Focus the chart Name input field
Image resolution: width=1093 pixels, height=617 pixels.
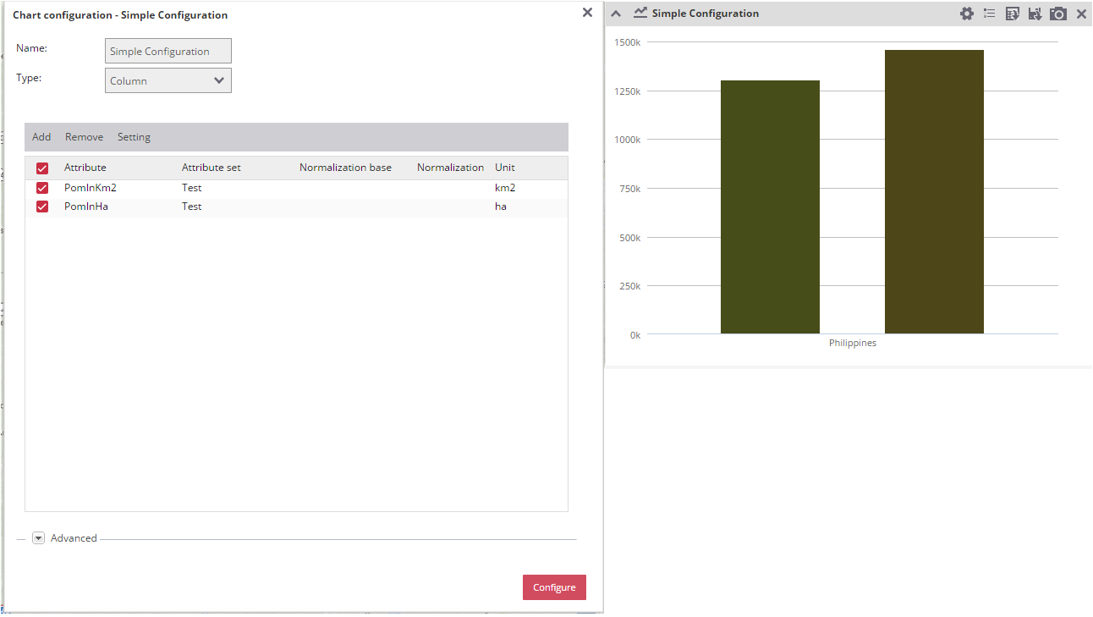tap(168, 51)
